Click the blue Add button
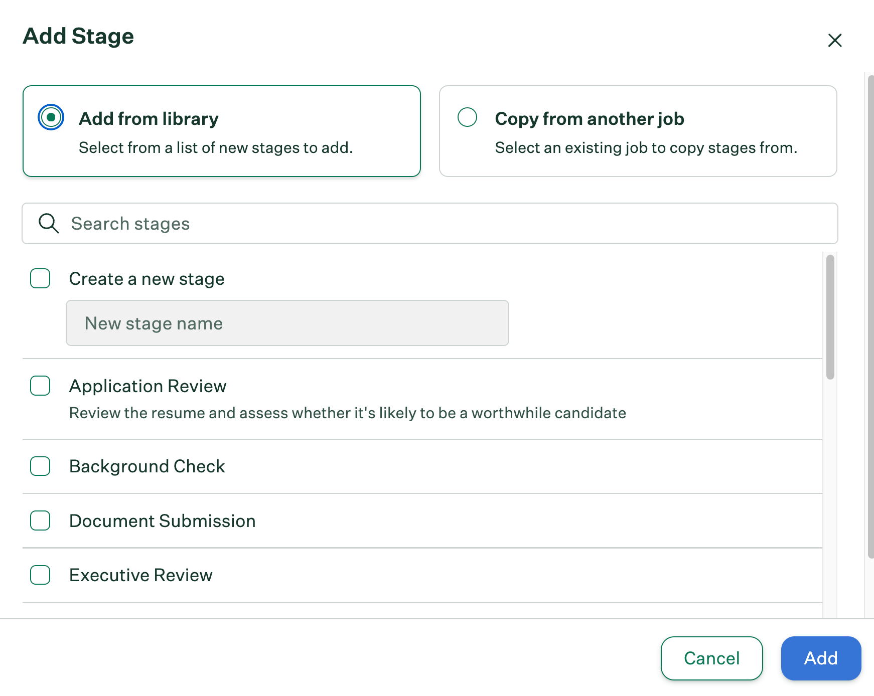Image resolution: width=874 pixels, height=696 pixels. pyautogui.click(x=821, y=658)
